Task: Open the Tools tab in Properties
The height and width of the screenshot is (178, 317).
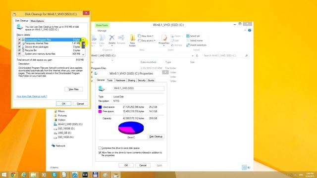Action: pos(110,80)
